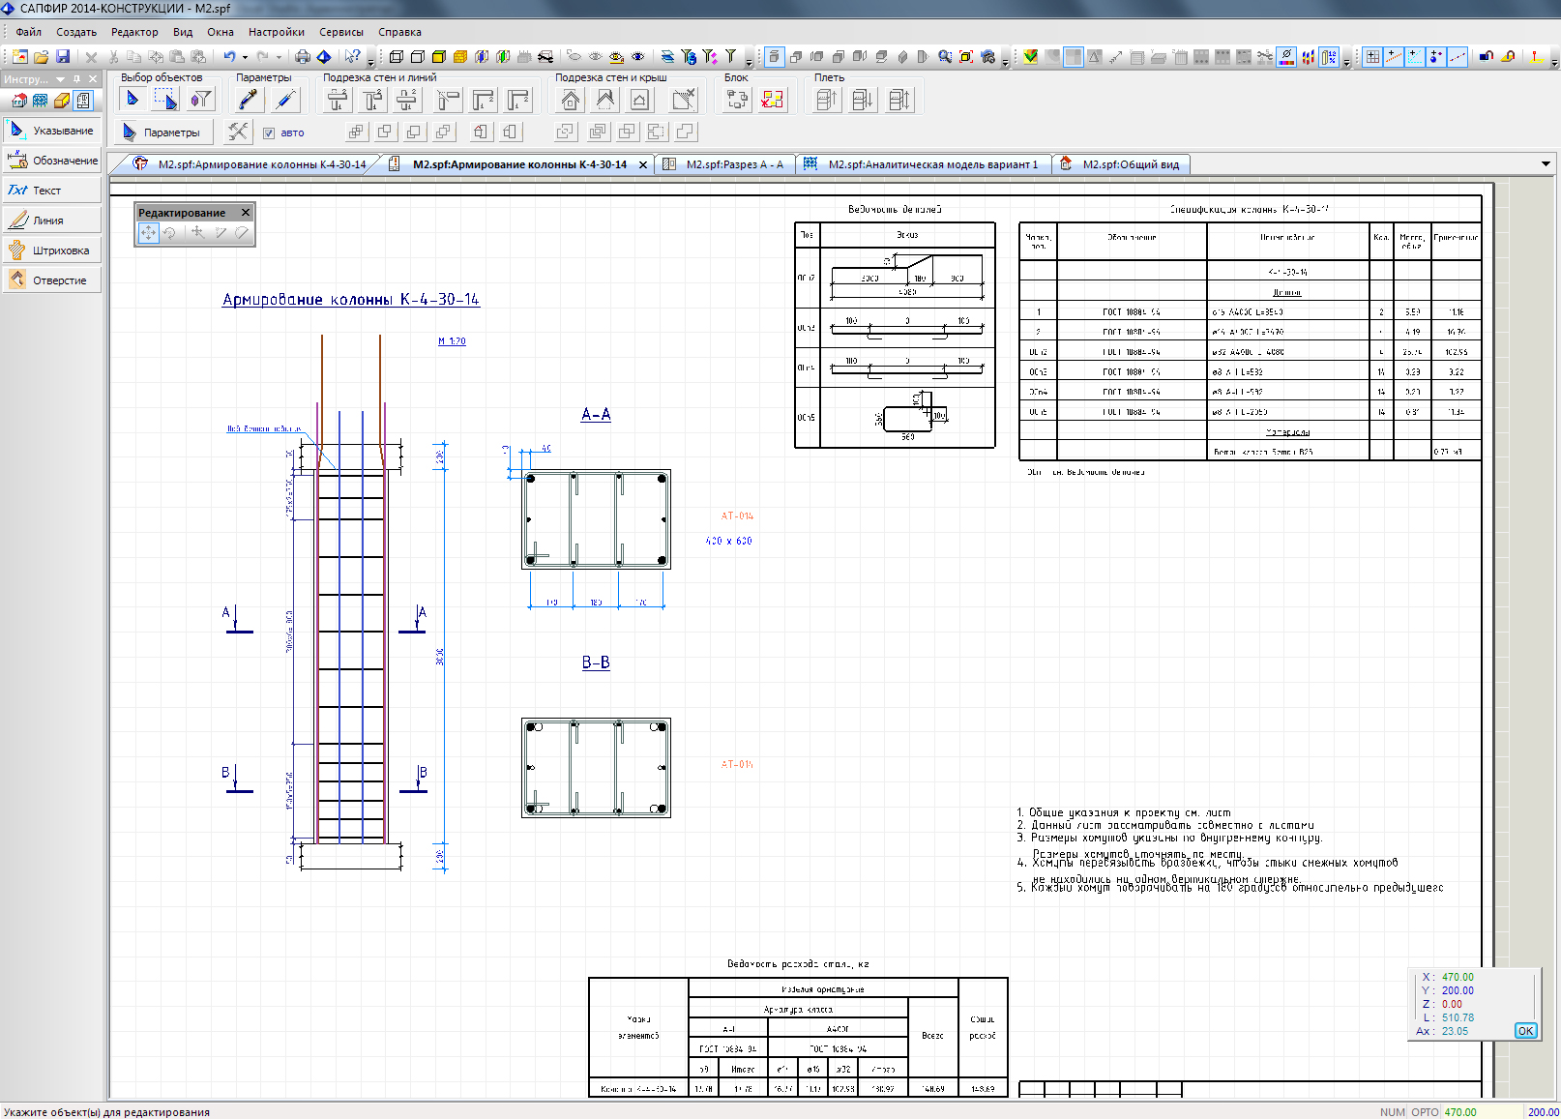1561x1119 pixels.
Task: Click the house icon under Подрезка стен и крыш
Action: [x=571, y=99]
